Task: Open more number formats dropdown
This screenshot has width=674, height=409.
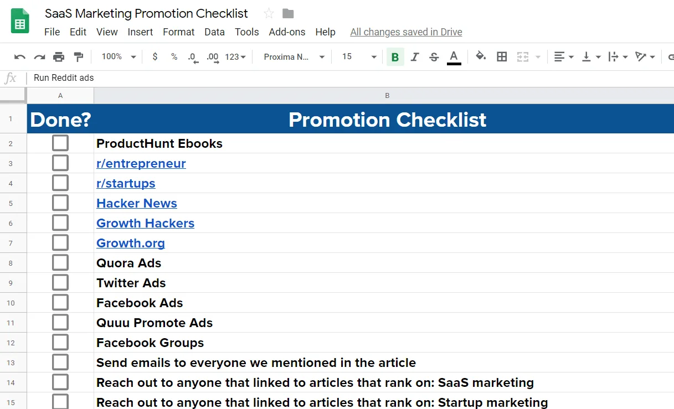Action: click(x=235, y=56)
